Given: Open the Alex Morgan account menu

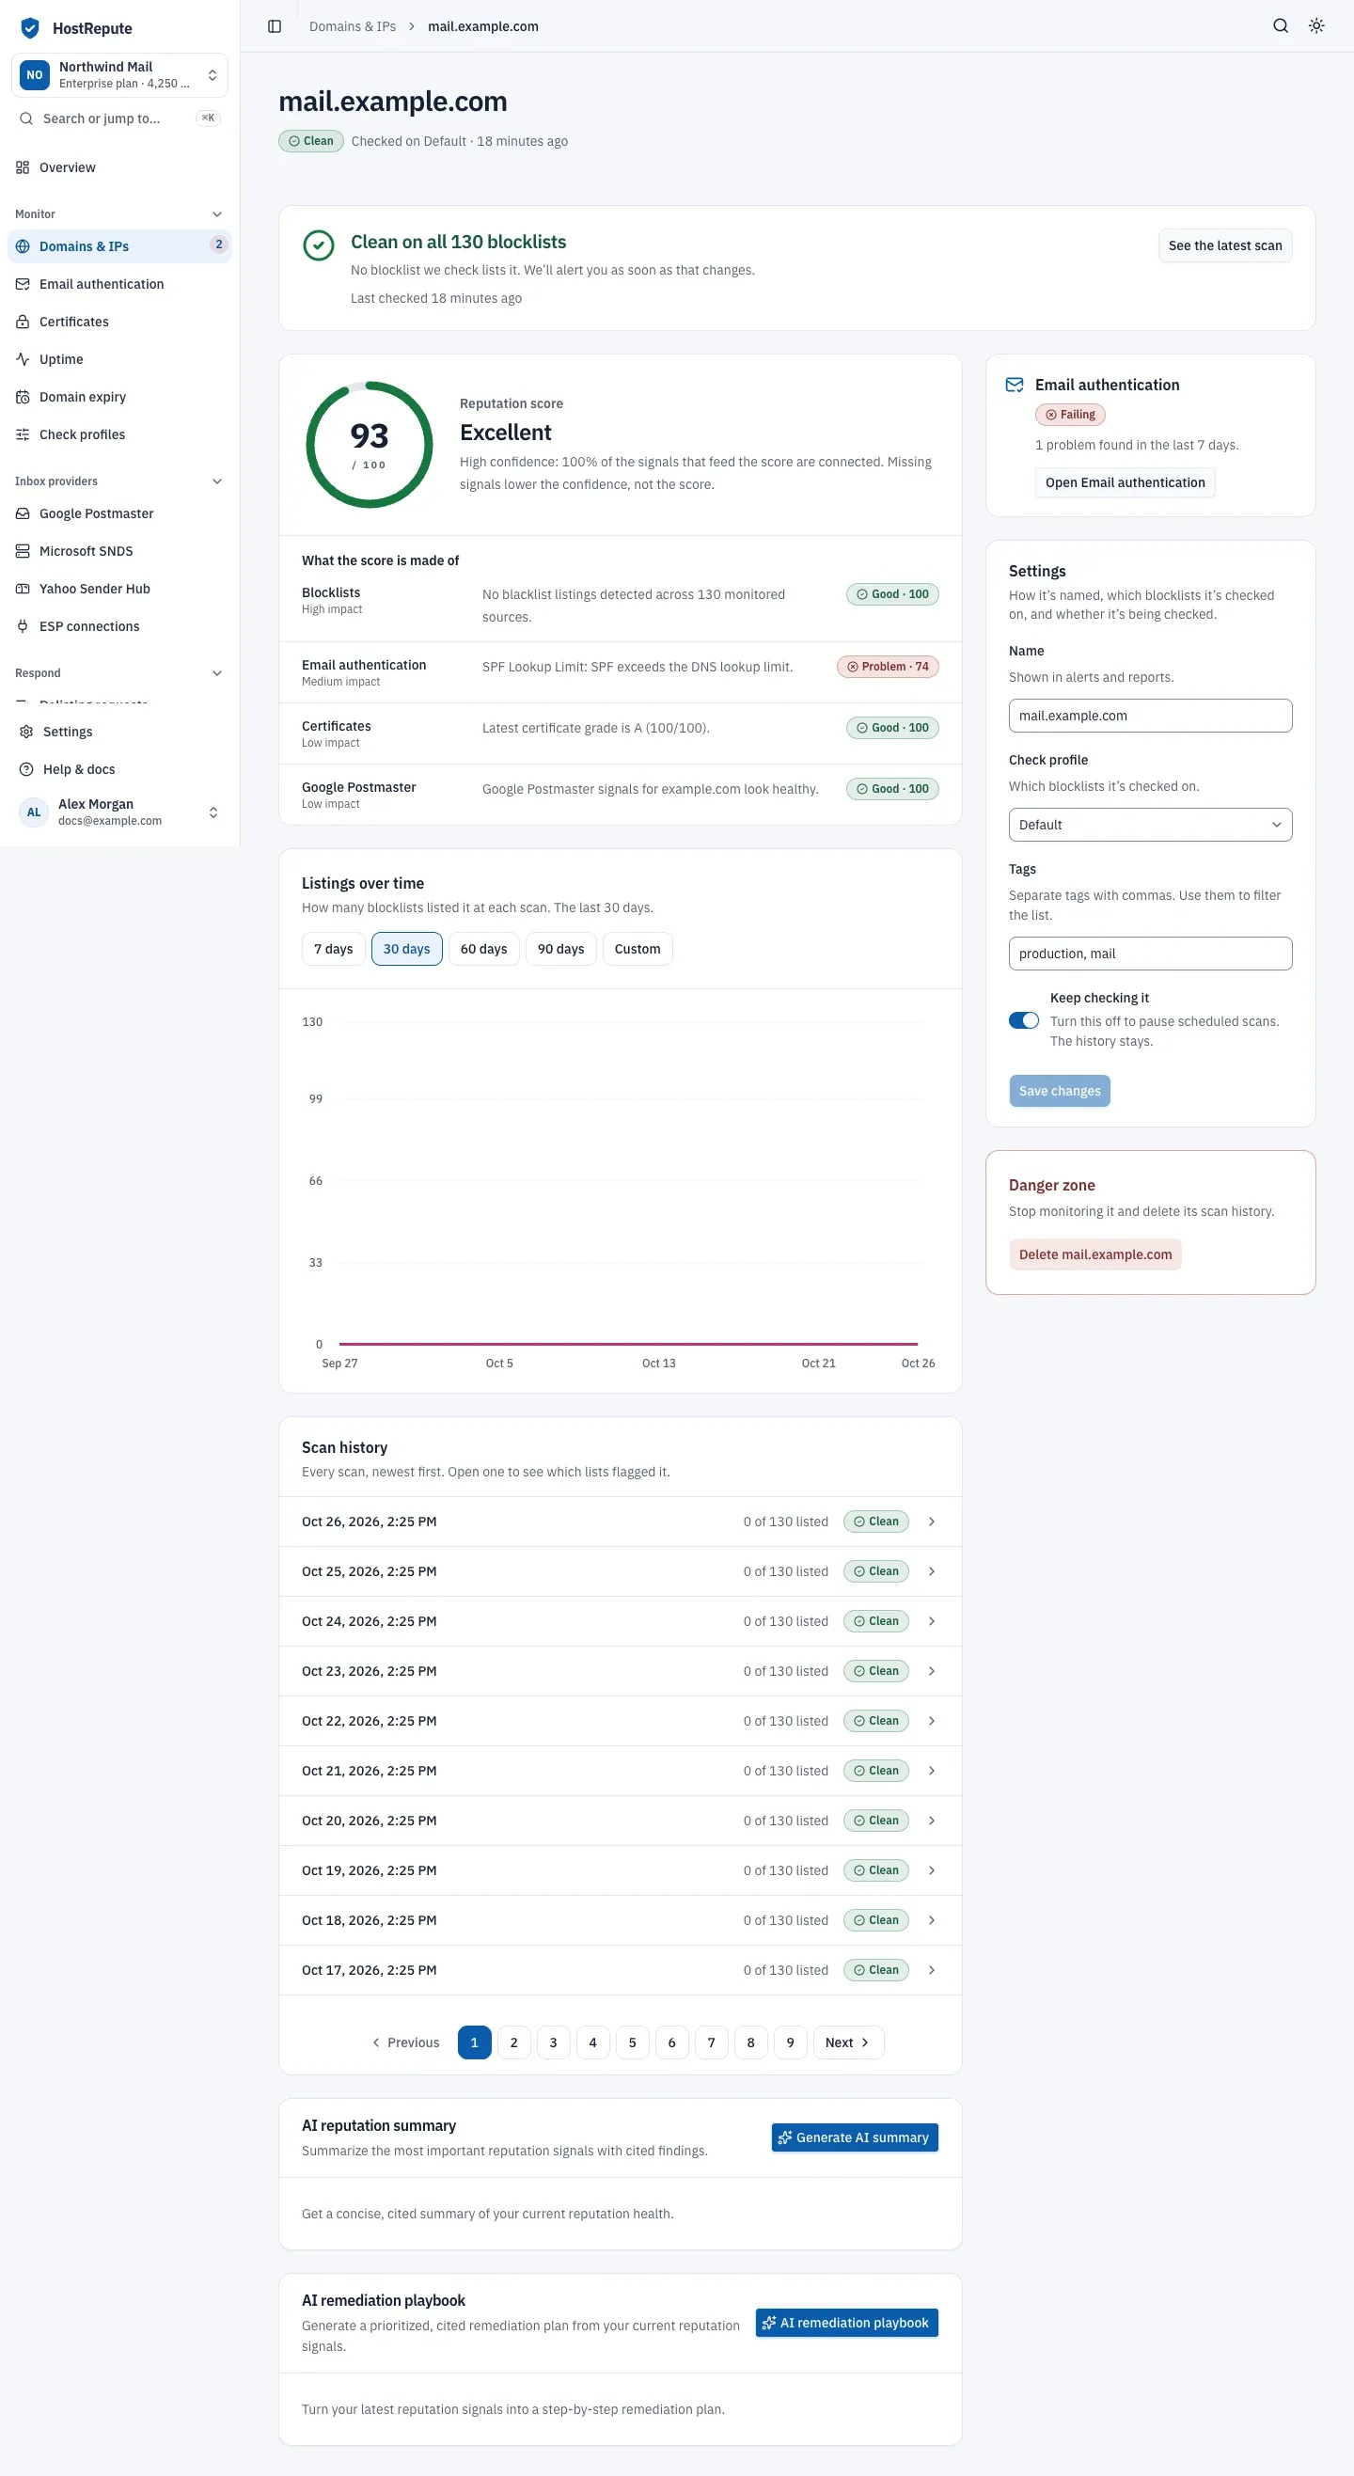Looking at the screenshot, I should (119, 812).
